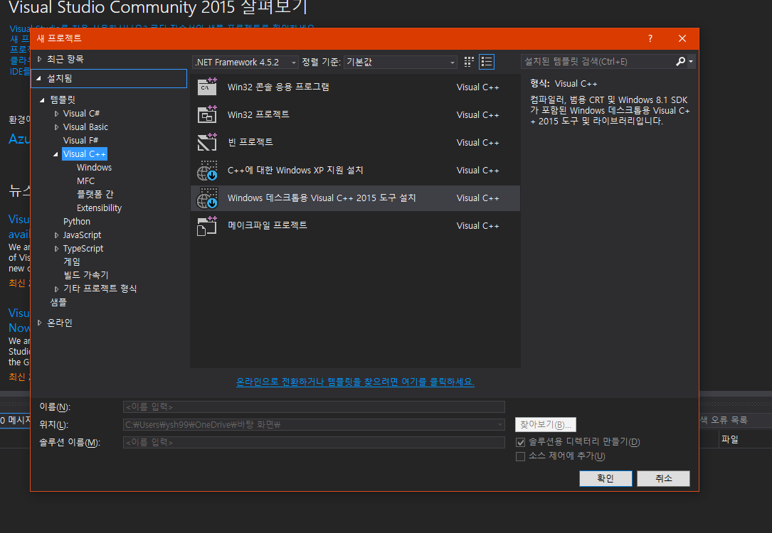Focus the 이름(N) input field

(314, 407)
